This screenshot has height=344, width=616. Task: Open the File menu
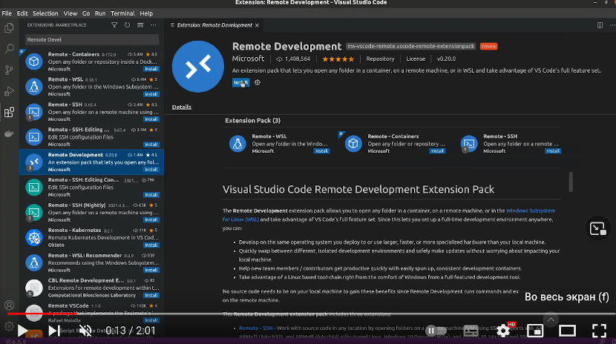click(x=7, y=13)
